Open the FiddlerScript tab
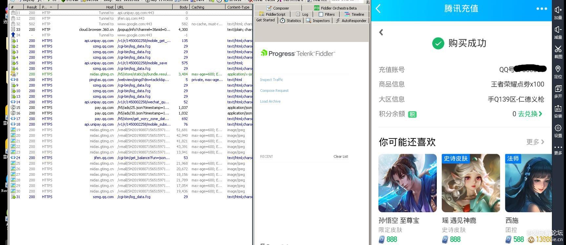 point(272,14)
